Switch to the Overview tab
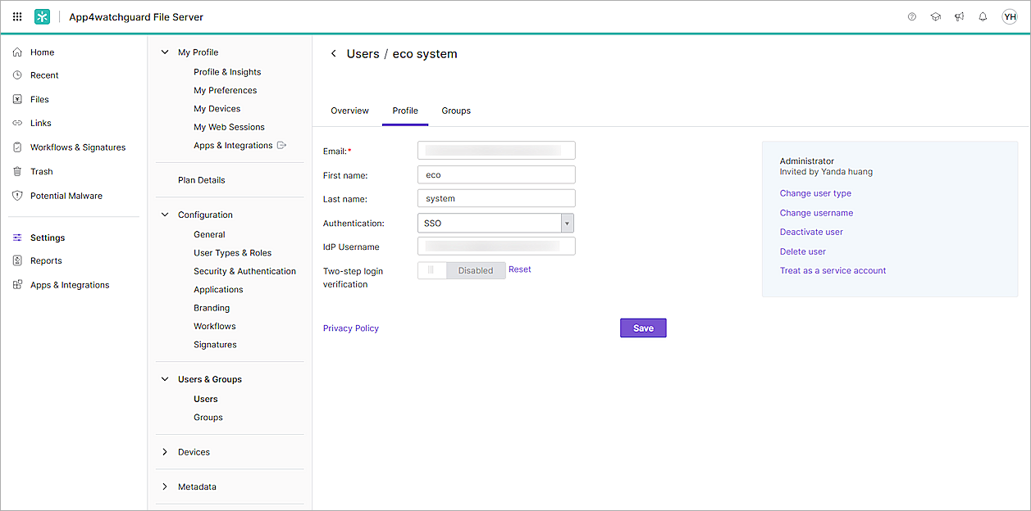The height and width of the screenshot is (511, 1031). click(349, 111)
